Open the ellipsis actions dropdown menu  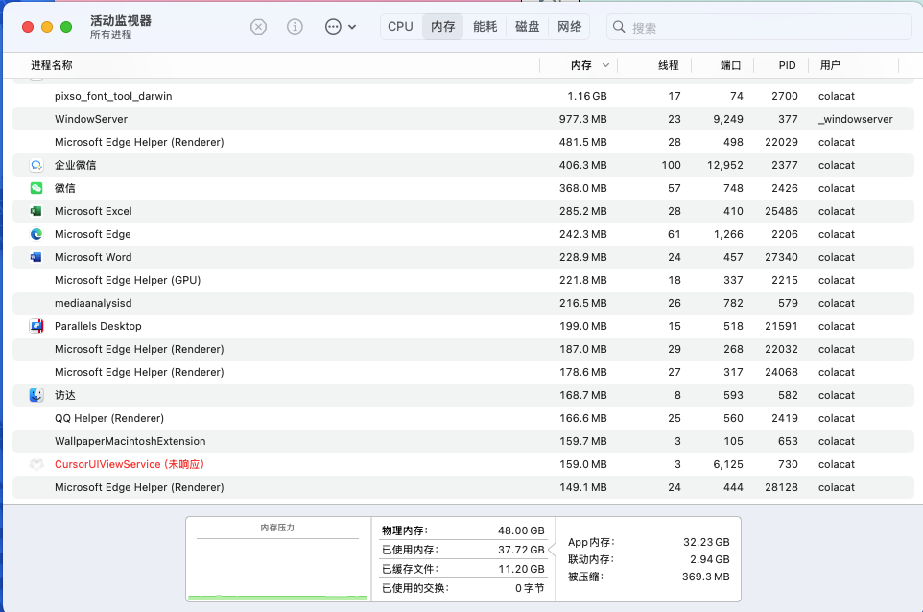point(340,27)
